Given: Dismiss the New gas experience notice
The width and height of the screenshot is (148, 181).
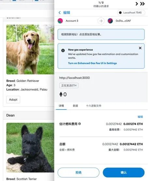Looking at the screenshot, I should (x=140, y=48).
